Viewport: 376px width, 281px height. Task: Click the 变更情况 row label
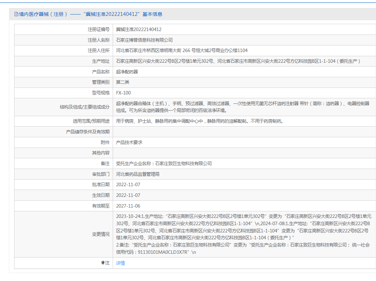(101, 234)
